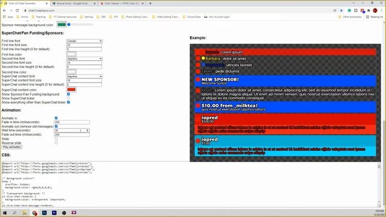Open Photoshop from the taskbar
The width and height of the screenshot is (386, 217).
[44, 213]
